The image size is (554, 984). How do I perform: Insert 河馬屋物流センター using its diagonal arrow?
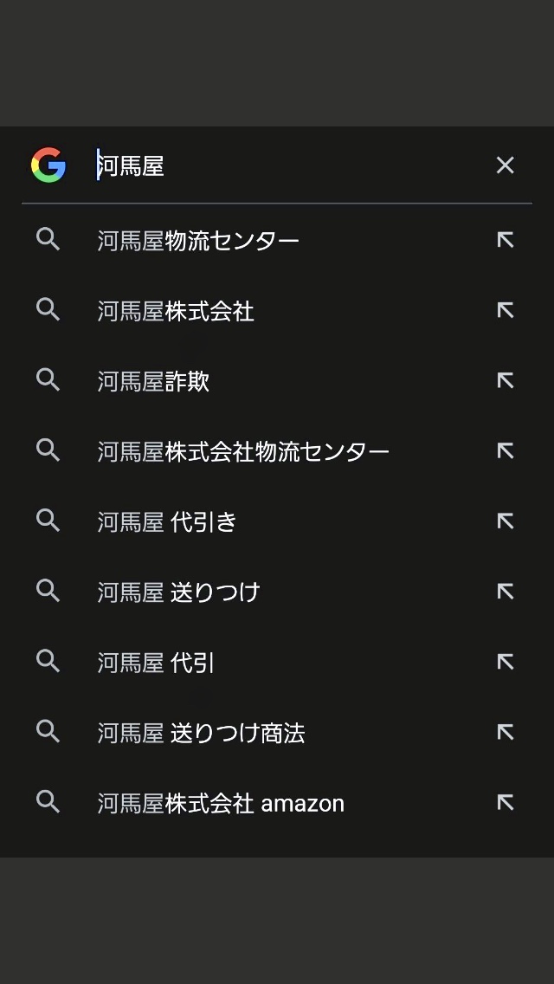[505, 240]
